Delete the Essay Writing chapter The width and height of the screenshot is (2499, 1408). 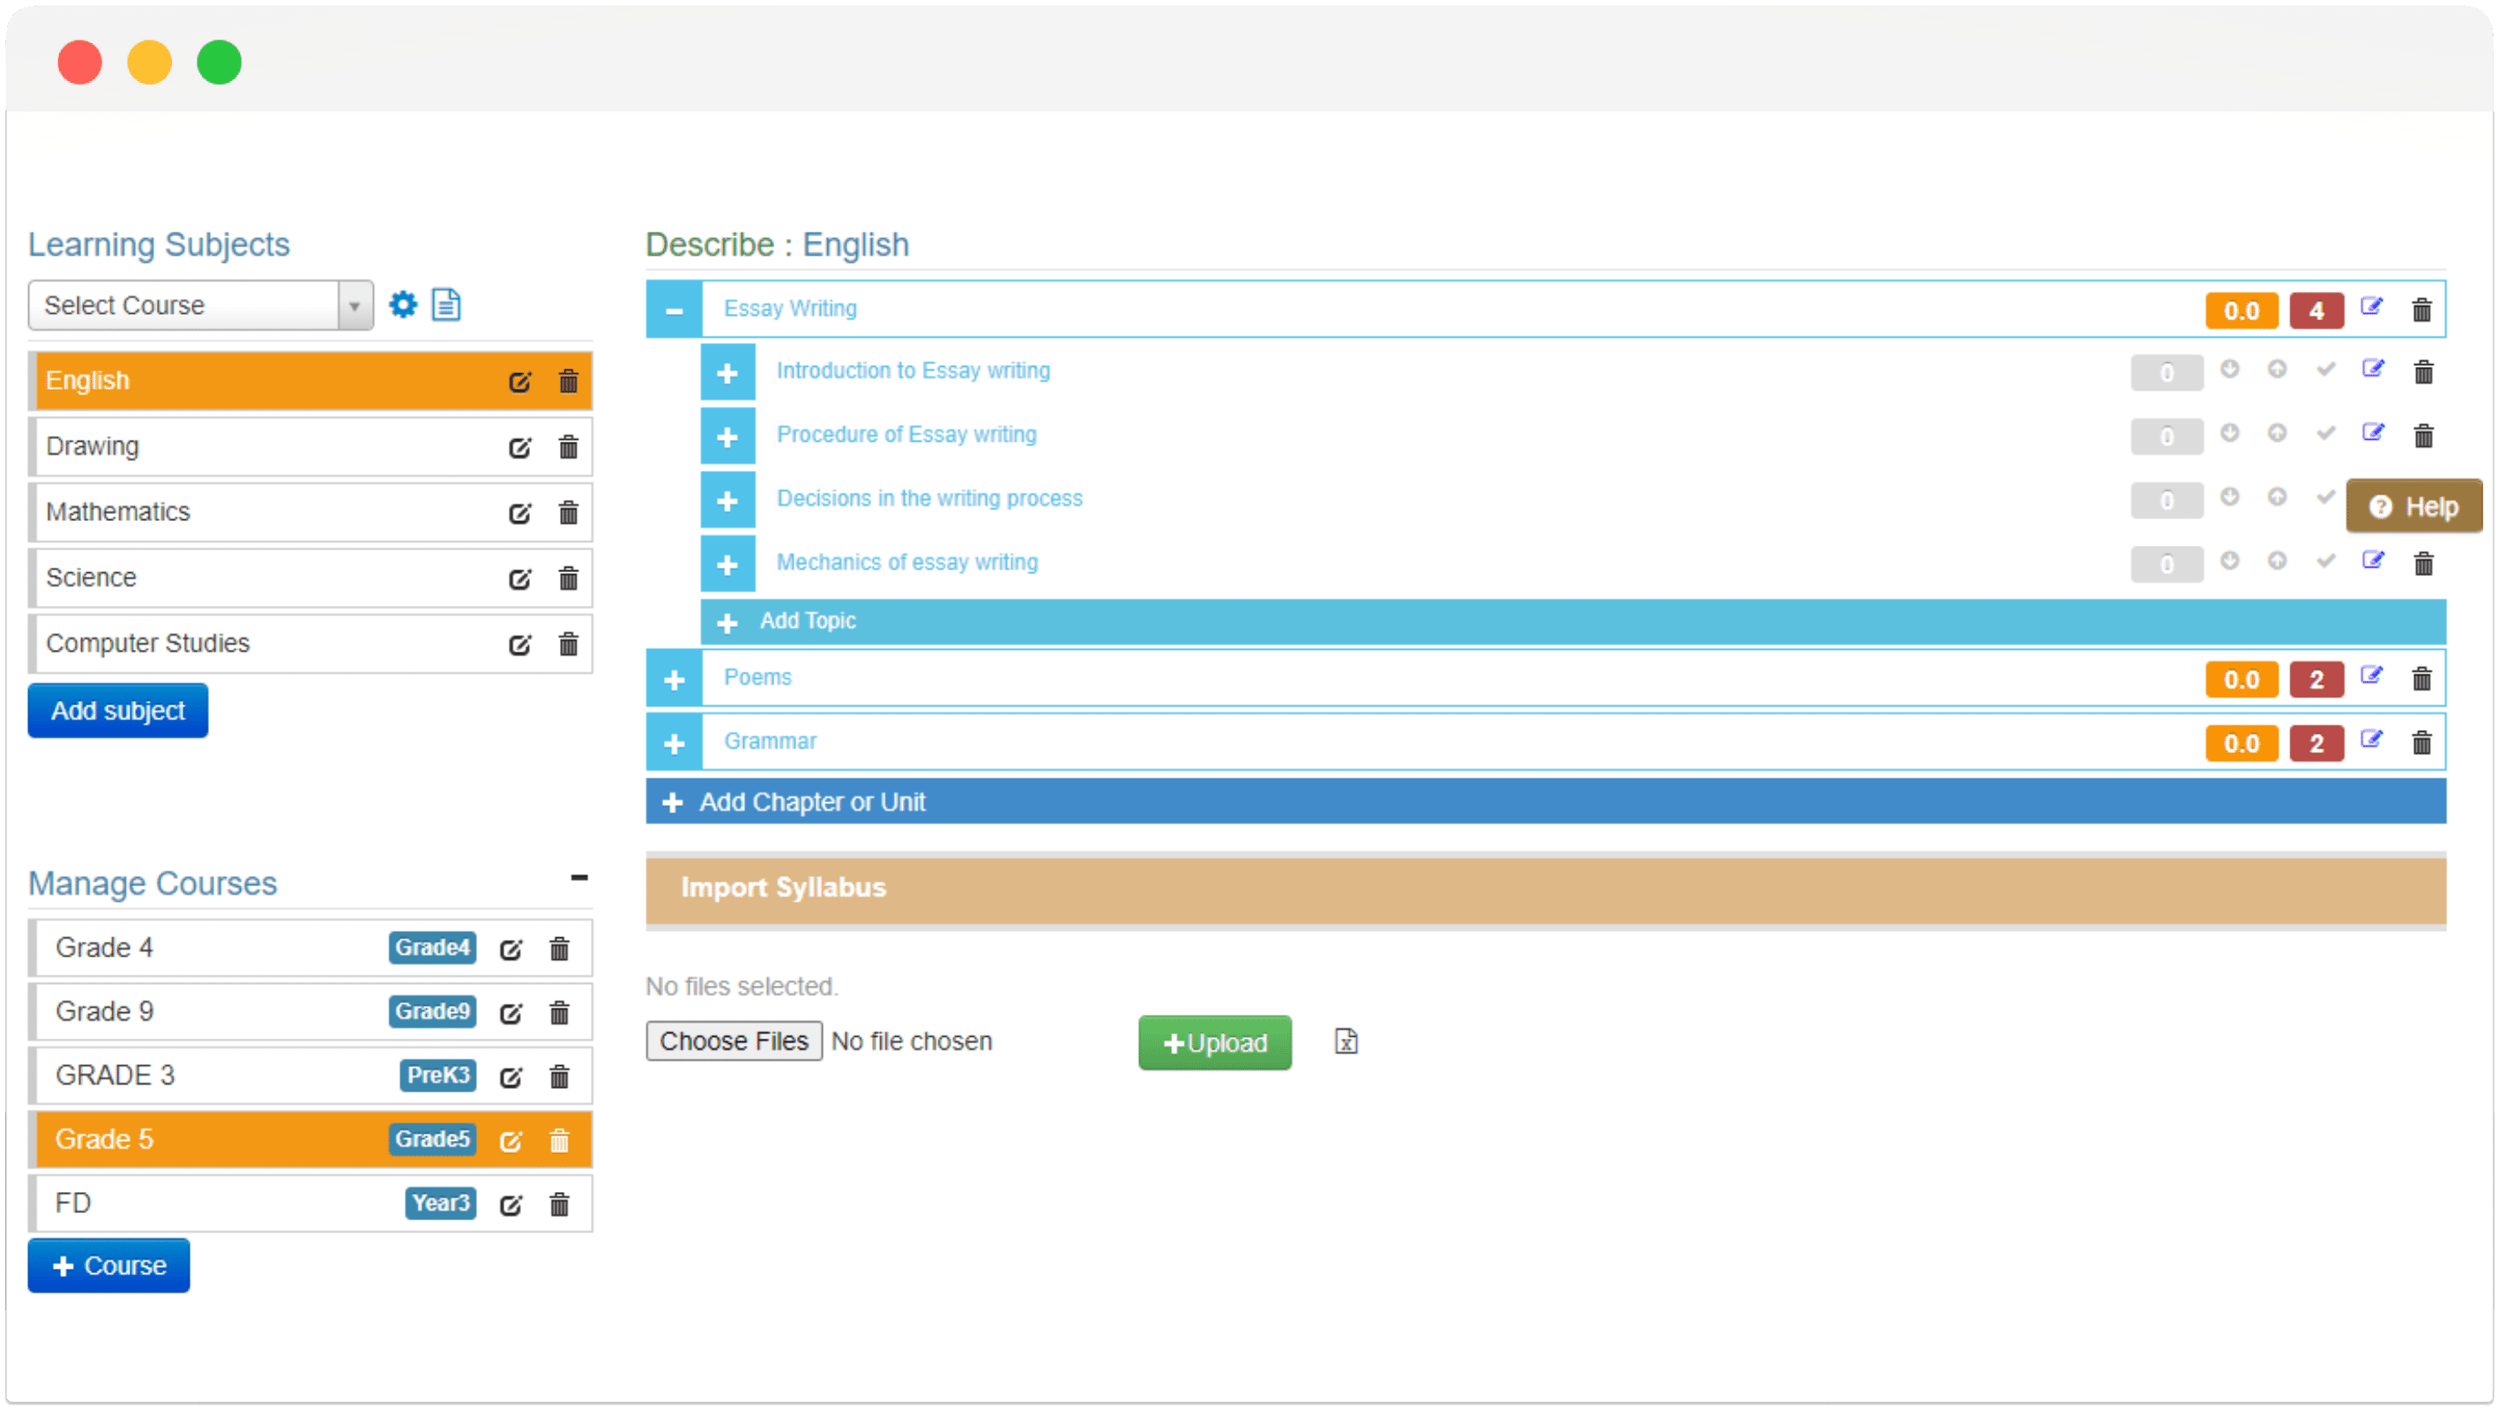2422,310
